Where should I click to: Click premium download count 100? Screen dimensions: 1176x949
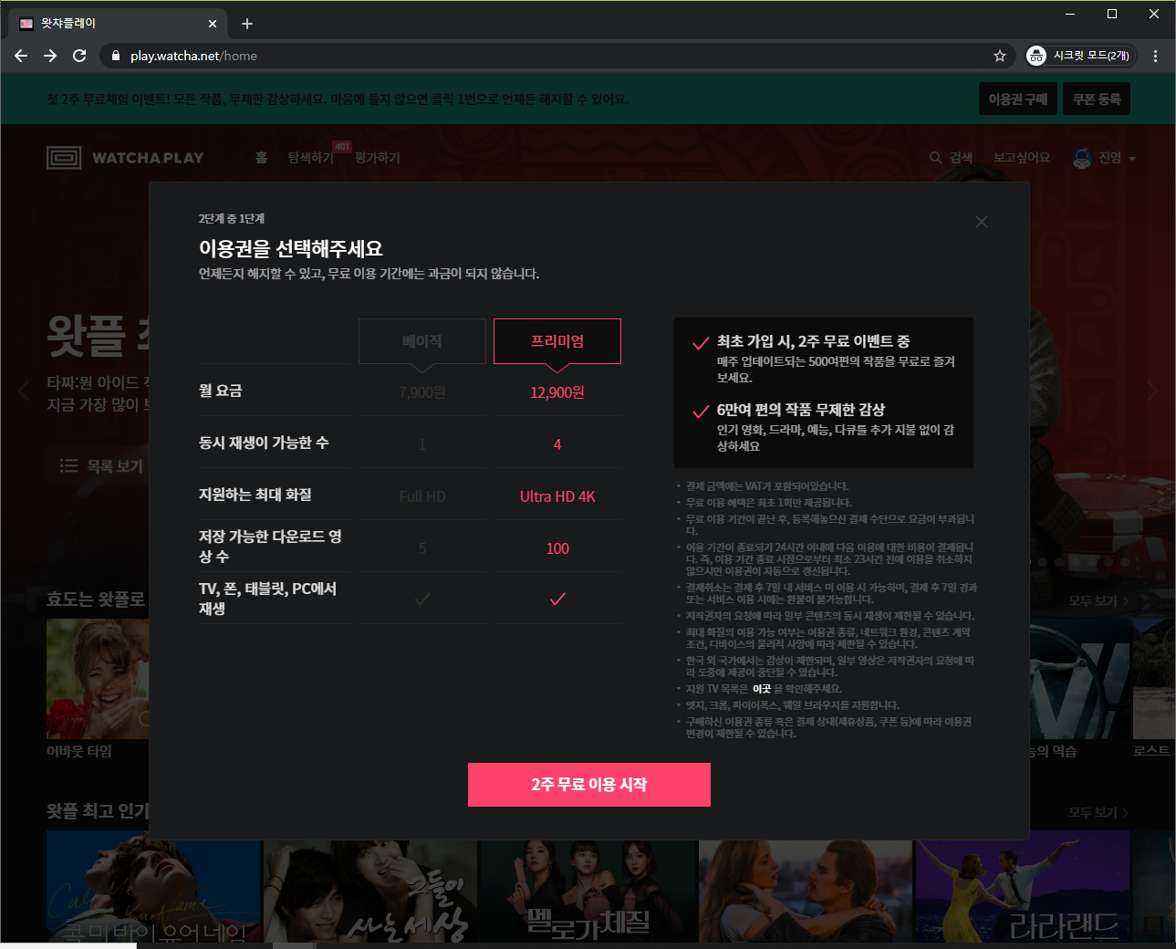[557, 548]
